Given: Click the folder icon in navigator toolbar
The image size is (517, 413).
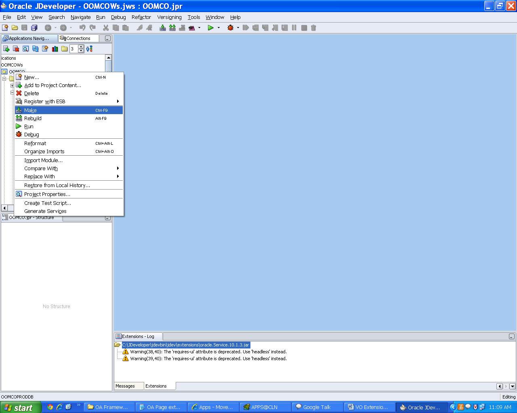Looking at the screenshot, I should (64, 49).
